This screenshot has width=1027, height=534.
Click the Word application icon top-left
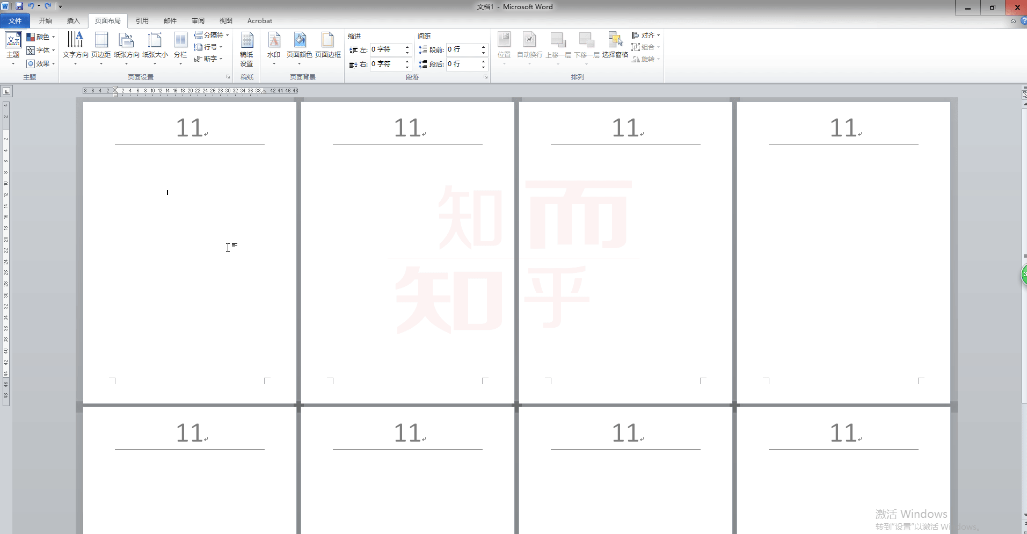[5, 6]
